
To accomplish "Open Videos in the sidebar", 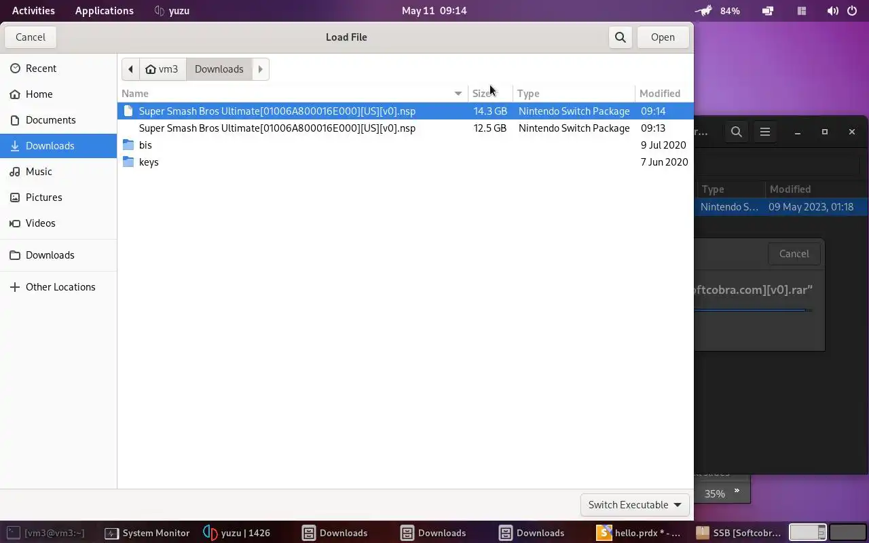I will pos(58,223).
